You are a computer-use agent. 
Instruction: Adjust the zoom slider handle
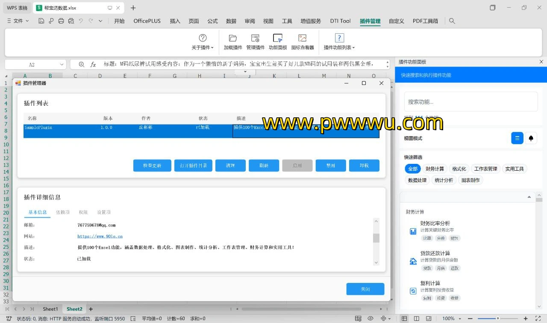tap(498, 318)
